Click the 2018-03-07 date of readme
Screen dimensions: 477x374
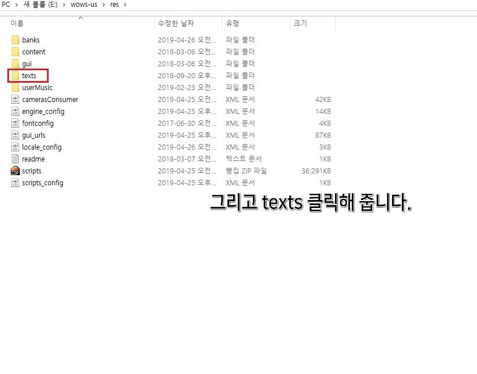[x=187, y=159]
